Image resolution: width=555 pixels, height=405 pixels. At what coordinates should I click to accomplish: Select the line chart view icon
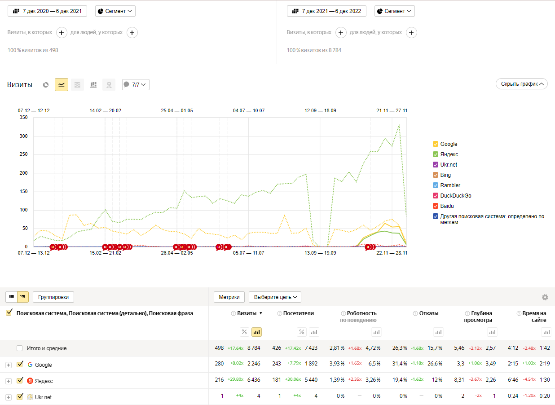[62, 84]
